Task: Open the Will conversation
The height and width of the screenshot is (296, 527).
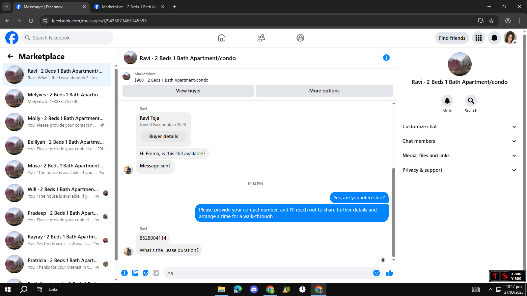Action: pyautogui.click(x=57, y=193)
